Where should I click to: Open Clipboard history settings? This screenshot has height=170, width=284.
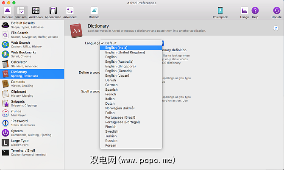click(x=32, y=94)
